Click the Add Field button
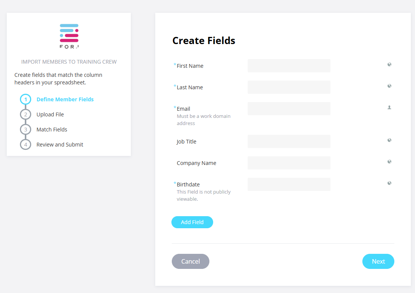The height and width of the screenshot is (293, 415). [x=192, y=222]
